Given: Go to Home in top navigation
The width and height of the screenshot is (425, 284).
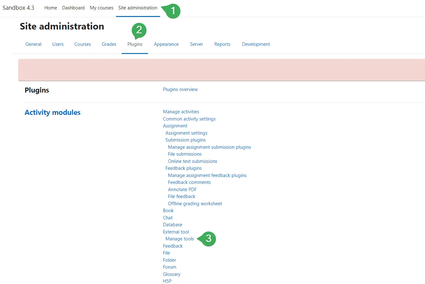Looking at the screenshot, I should (51, 8).
